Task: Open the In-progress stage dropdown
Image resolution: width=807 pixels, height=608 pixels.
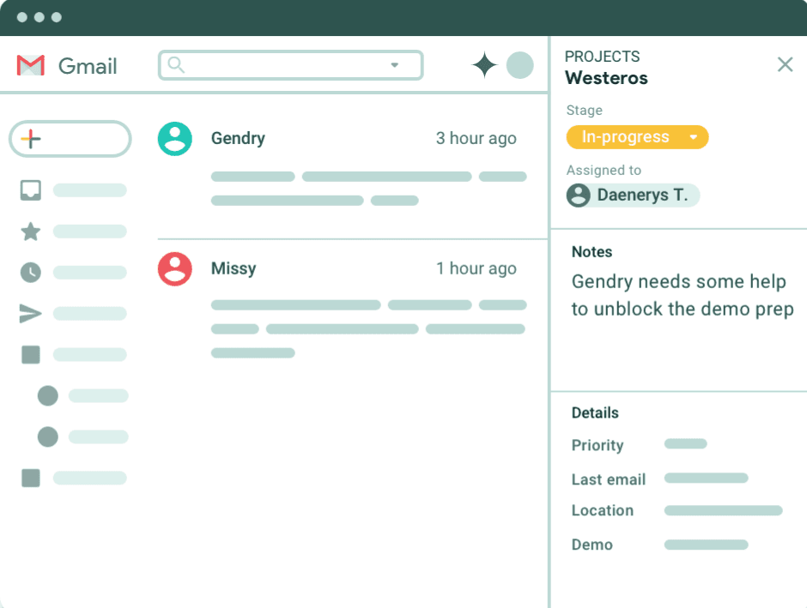Action: pyautogui.click(x=637, y=137)
